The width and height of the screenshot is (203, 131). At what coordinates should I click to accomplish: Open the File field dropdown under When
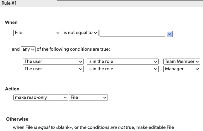pyautogui.click(x=37, y=33)
